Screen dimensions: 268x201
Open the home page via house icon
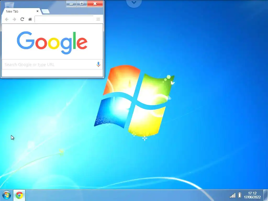click(x=30, y=19)
